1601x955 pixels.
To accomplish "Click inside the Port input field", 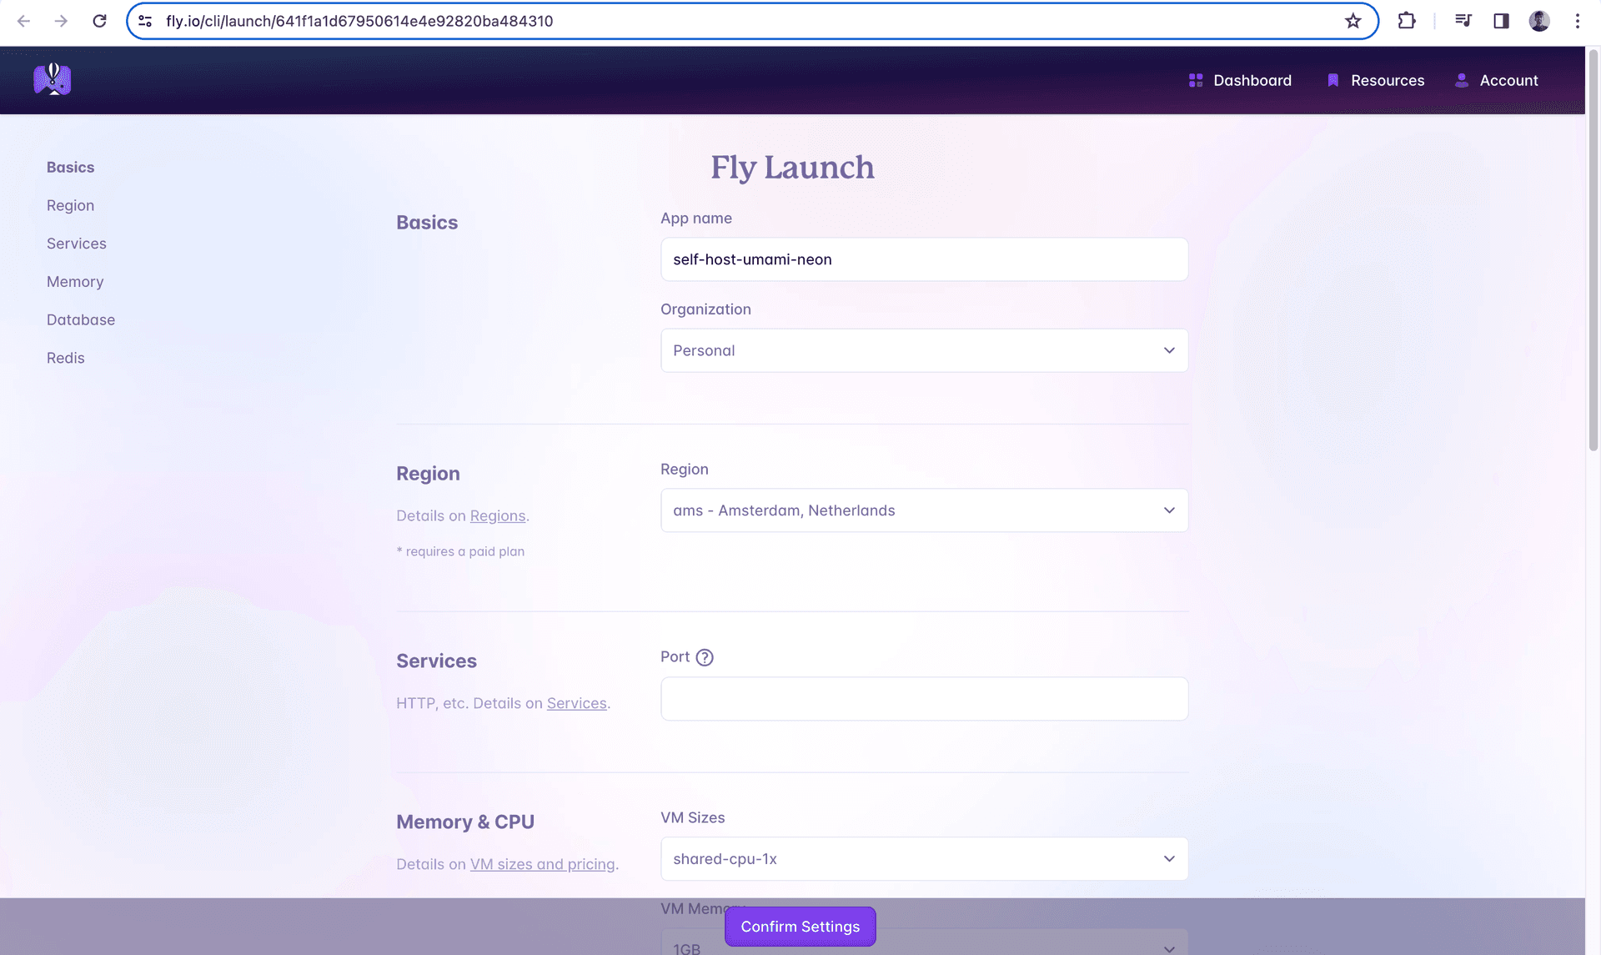I will pyautogui.click(x=924, y=698).
